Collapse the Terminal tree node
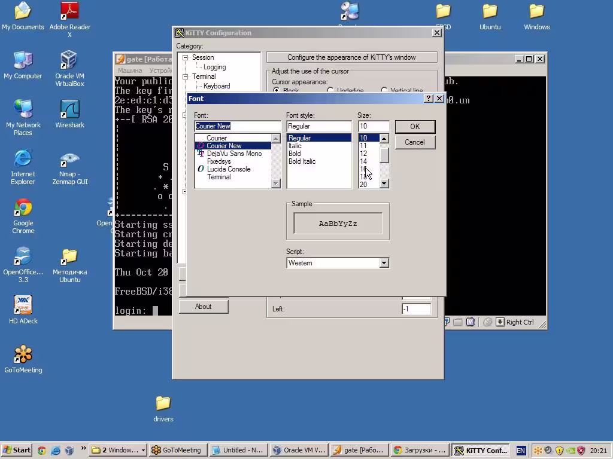This screenshot has height=459, width=613. [x=186, y=76]
